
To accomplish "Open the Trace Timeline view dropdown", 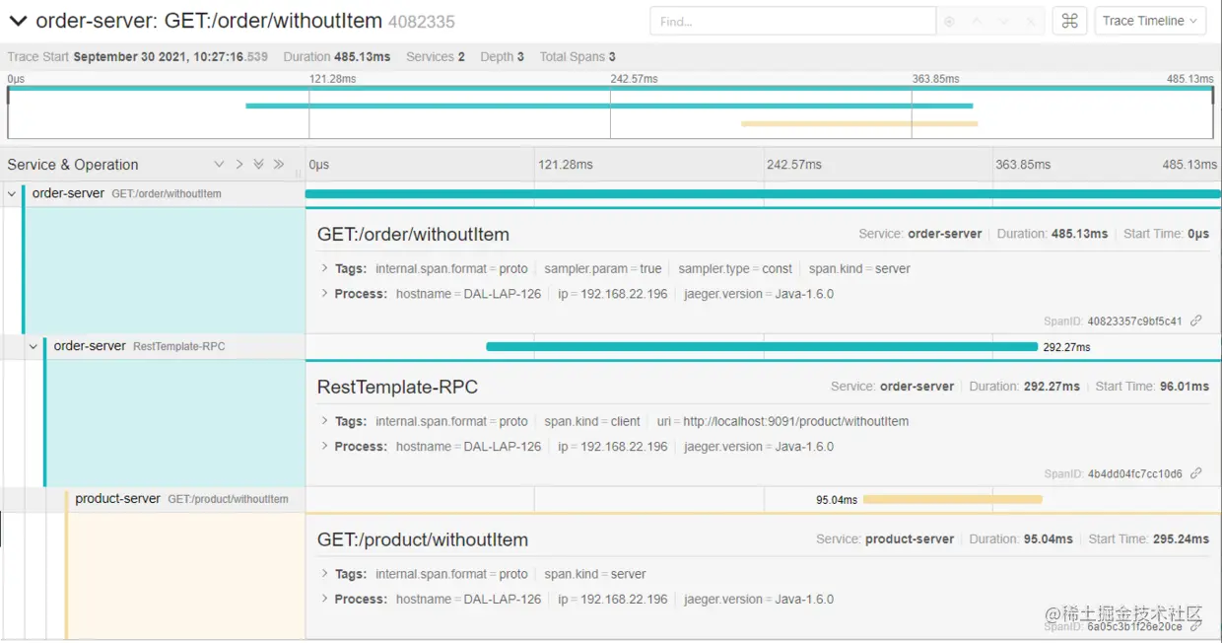I will (x=1150, y=21).
